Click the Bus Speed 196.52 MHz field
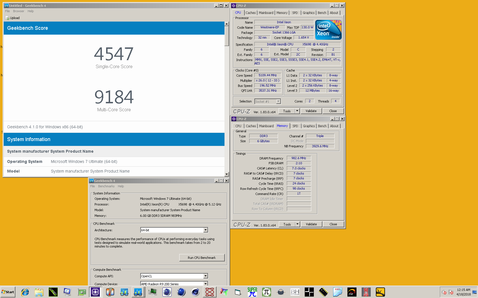This screenshot has height=298, width=478. [267, 85]
